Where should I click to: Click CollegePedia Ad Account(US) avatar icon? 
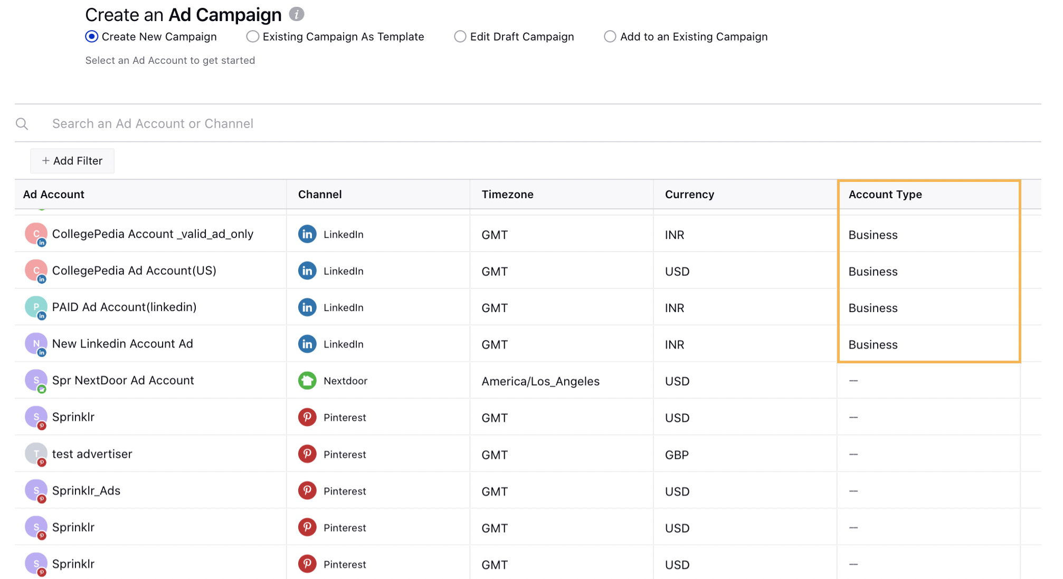pos(36,271)
